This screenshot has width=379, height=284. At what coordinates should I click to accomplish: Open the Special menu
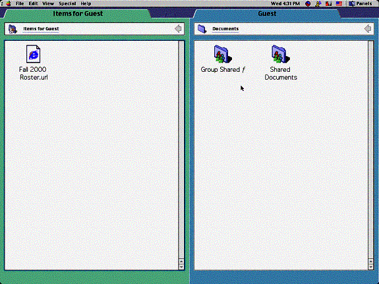click(67, 3)
